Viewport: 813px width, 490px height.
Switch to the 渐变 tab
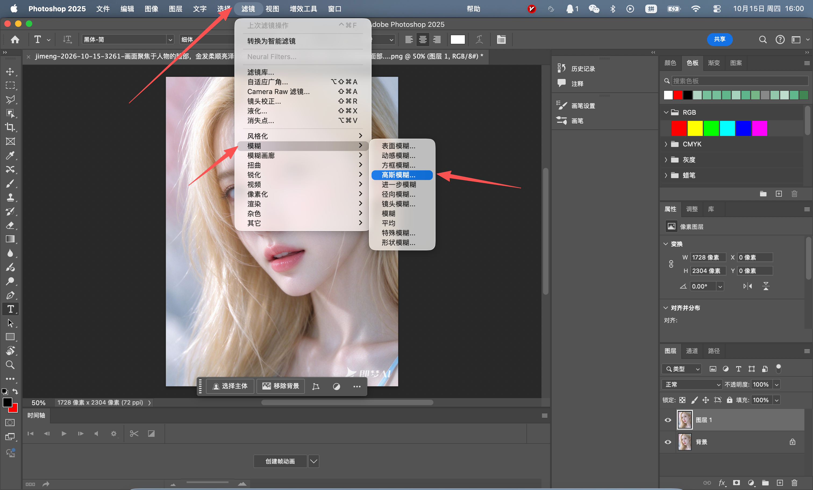click(714, 63)
